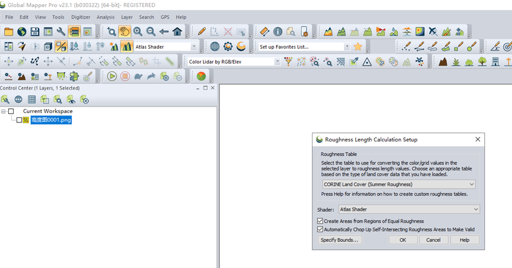Screen dimensions: 512x268
Task: Open Configuration via wrench icon
Action: point(61,32)
